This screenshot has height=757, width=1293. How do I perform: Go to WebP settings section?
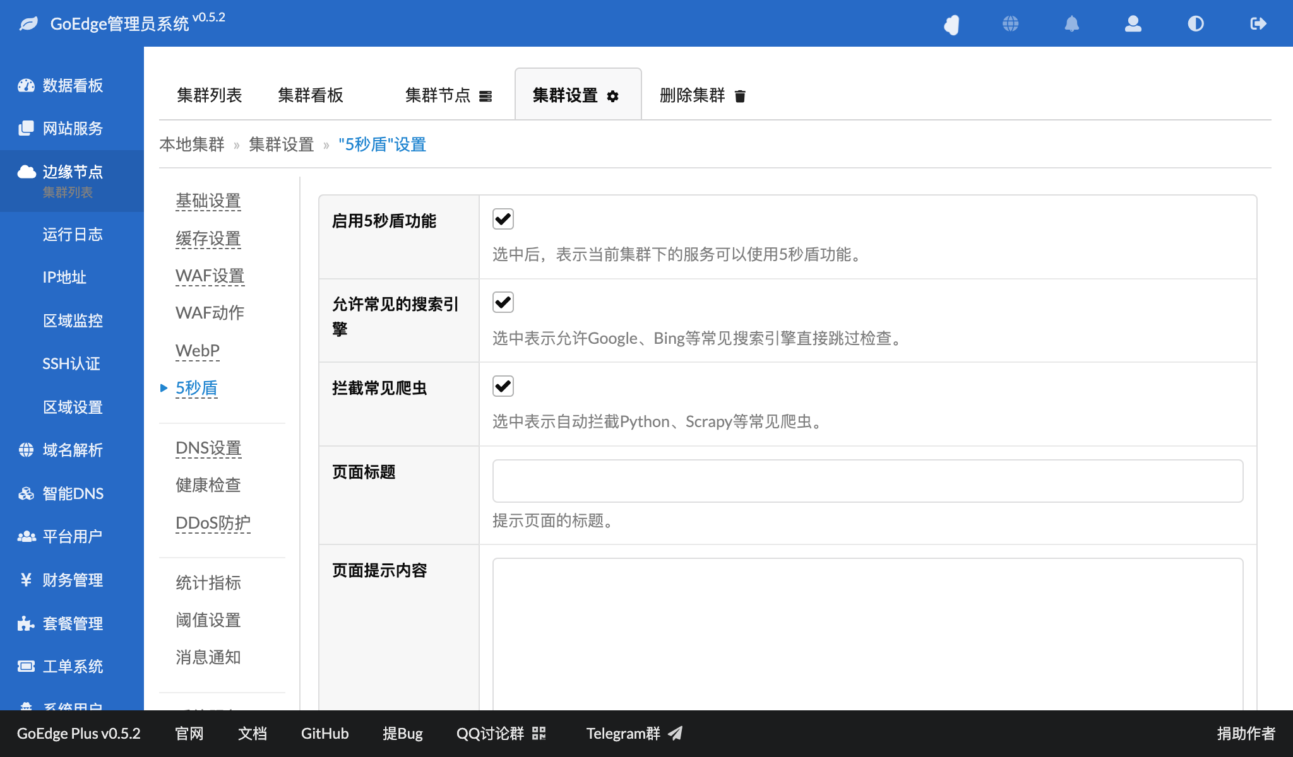198,350
